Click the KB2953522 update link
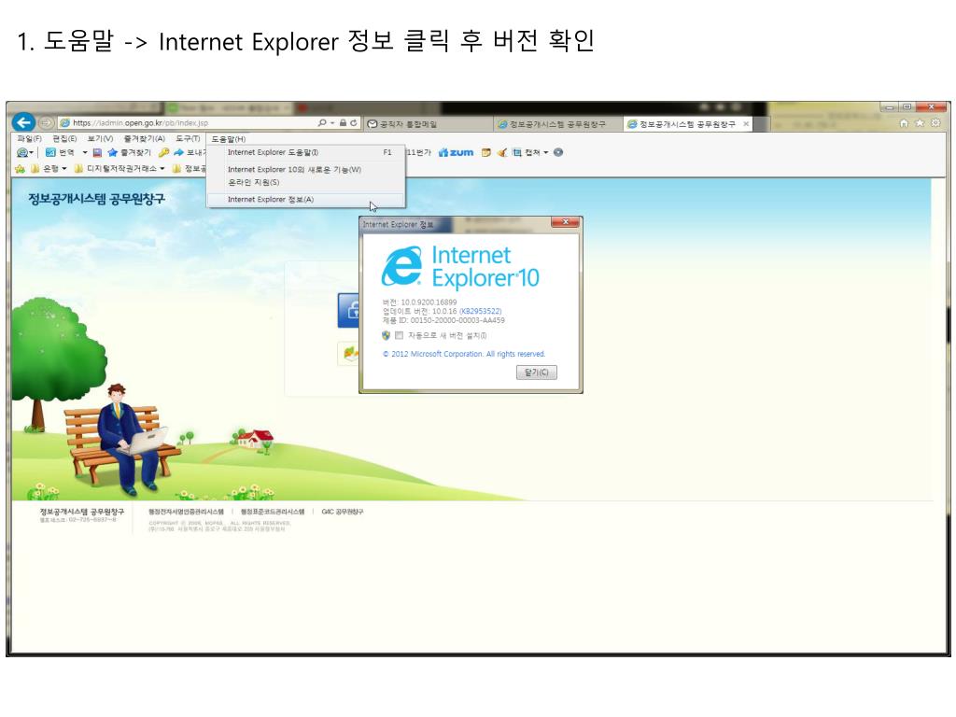This screenshot has width=956, height=717. coord(481,312)
